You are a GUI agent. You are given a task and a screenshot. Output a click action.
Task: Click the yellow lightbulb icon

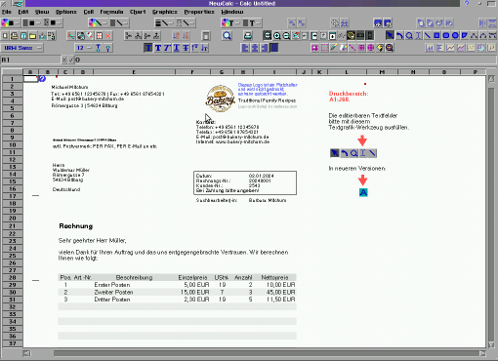(x=380, y=48)
